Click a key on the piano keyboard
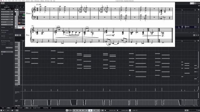The width and height of the screenshot is (200, 112). click(17, 63)
